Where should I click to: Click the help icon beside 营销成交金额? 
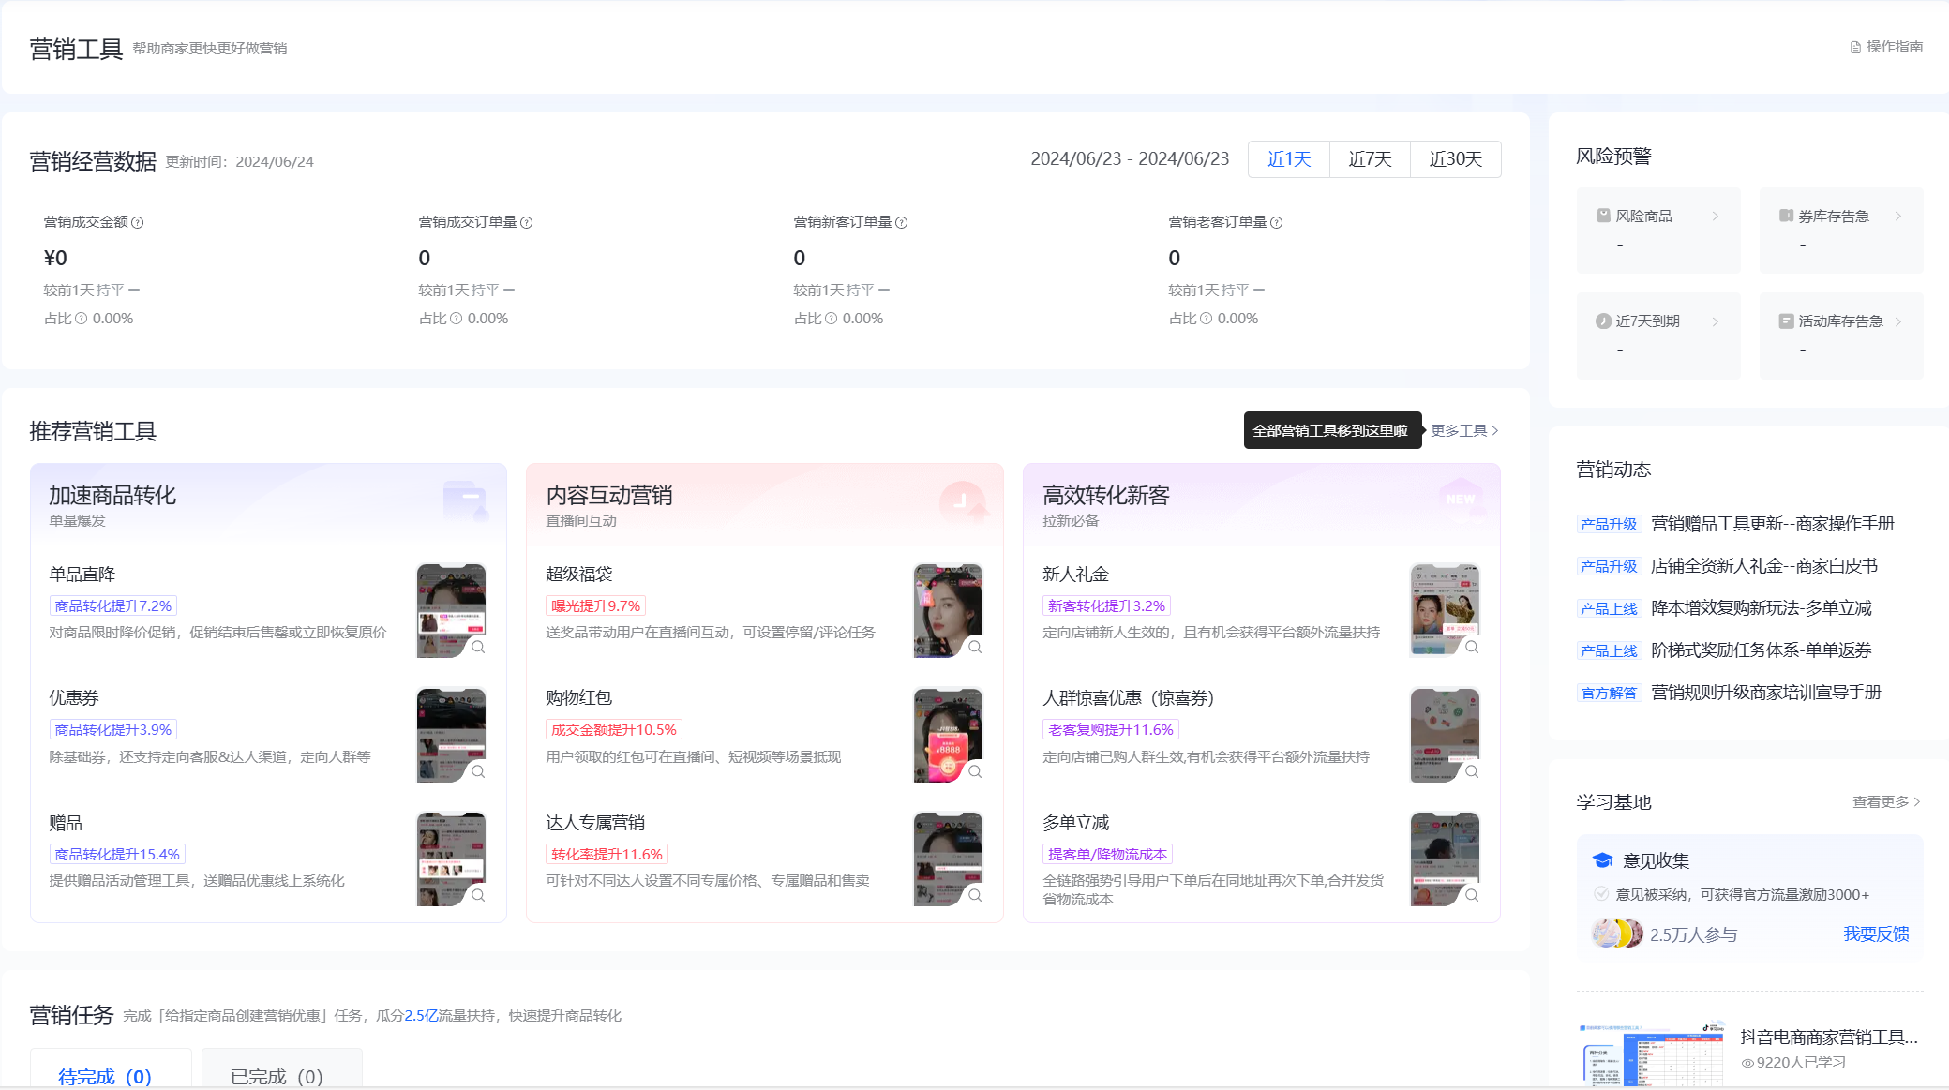[138, 223]
